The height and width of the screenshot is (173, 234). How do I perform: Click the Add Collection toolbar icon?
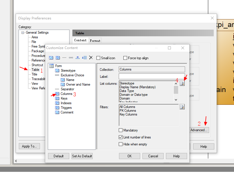coord(57,57)
